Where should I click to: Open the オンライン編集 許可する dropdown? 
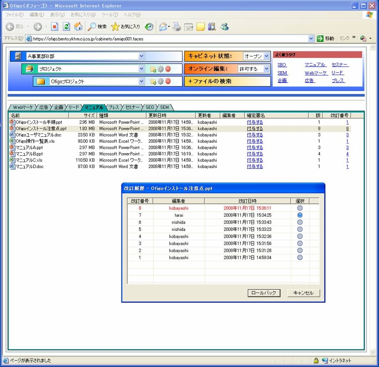pos(266,69)
